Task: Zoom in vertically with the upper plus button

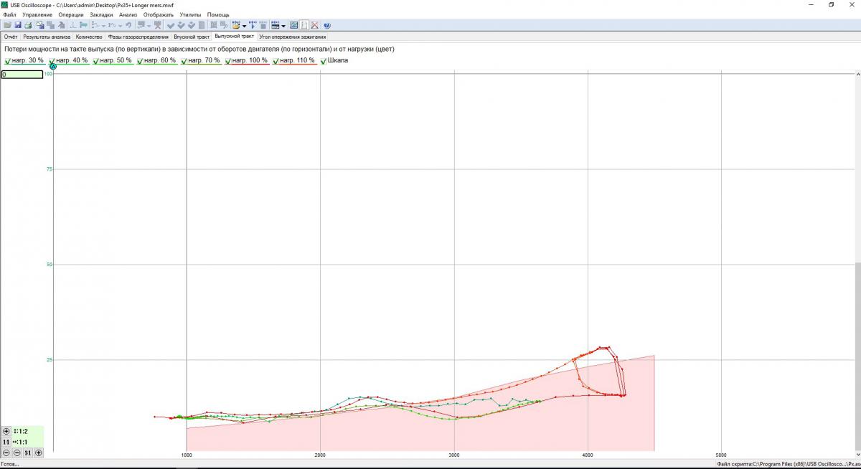Action: point(6,431)
